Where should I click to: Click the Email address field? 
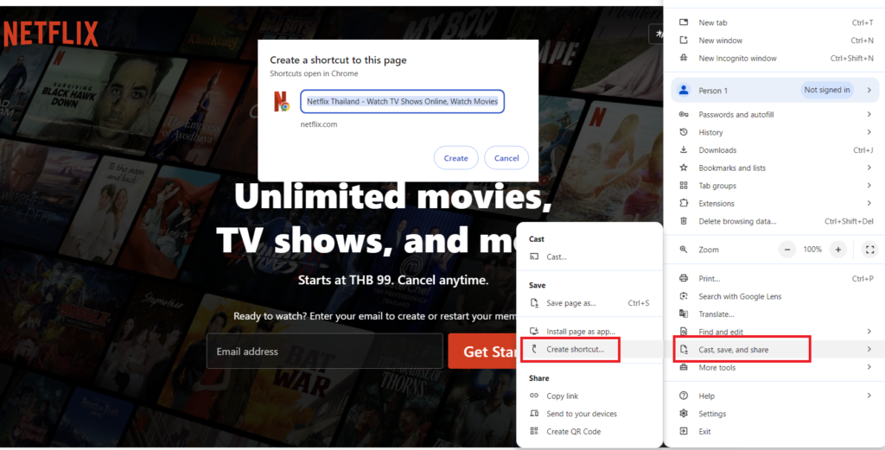[x=325, y=352]
